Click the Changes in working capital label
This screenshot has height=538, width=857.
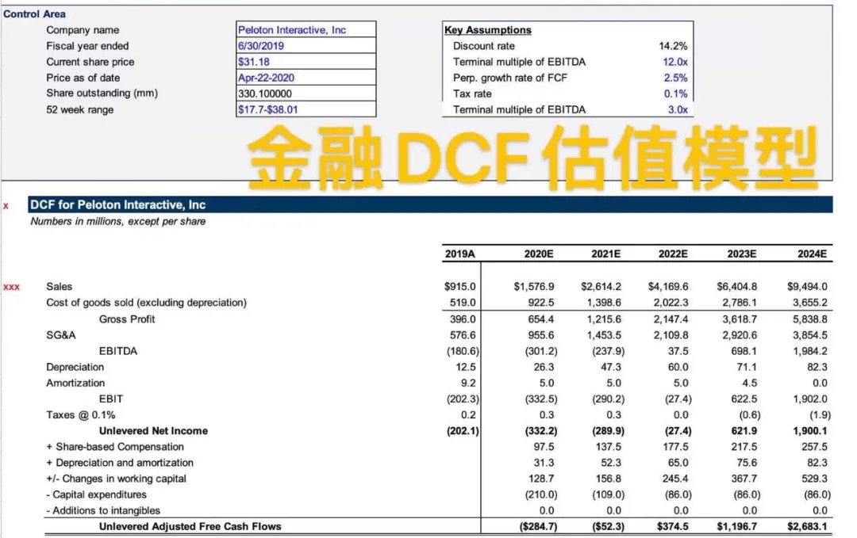(x=116, y=479)
